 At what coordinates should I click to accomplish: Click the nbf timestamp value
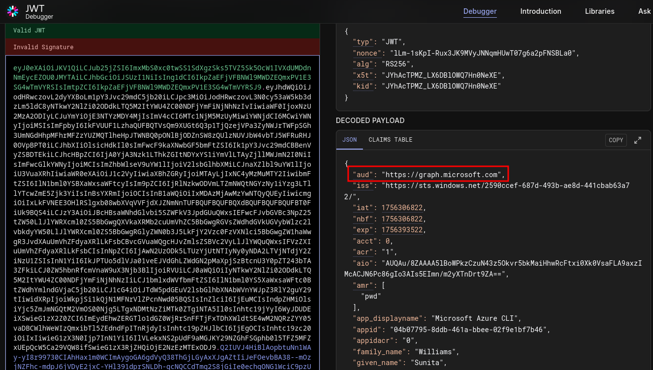pyautogui.click(x=401, y=219)
